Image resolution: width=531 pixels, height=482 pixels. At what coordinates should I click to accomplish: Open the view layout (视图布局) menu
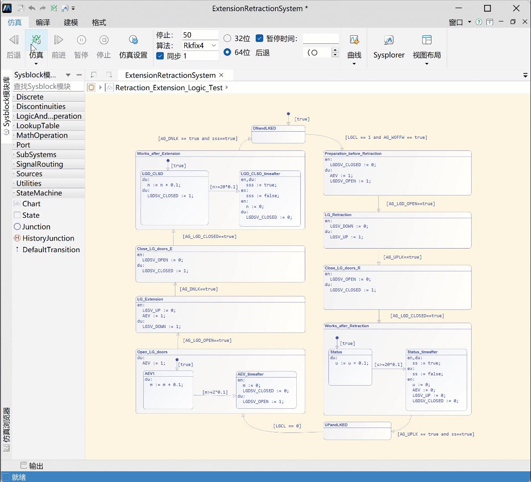(426, 41)
